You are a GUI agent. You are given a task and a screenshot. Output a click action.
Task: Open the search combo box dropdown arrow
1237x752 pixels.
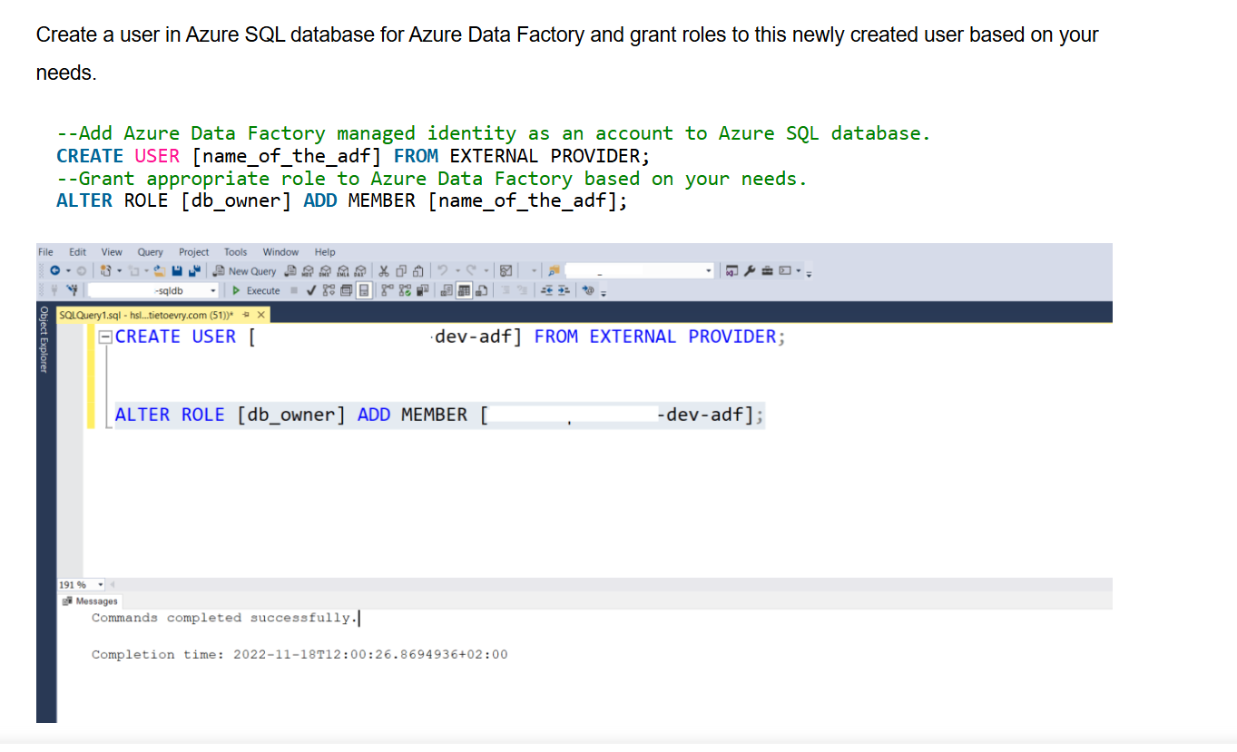708,270
